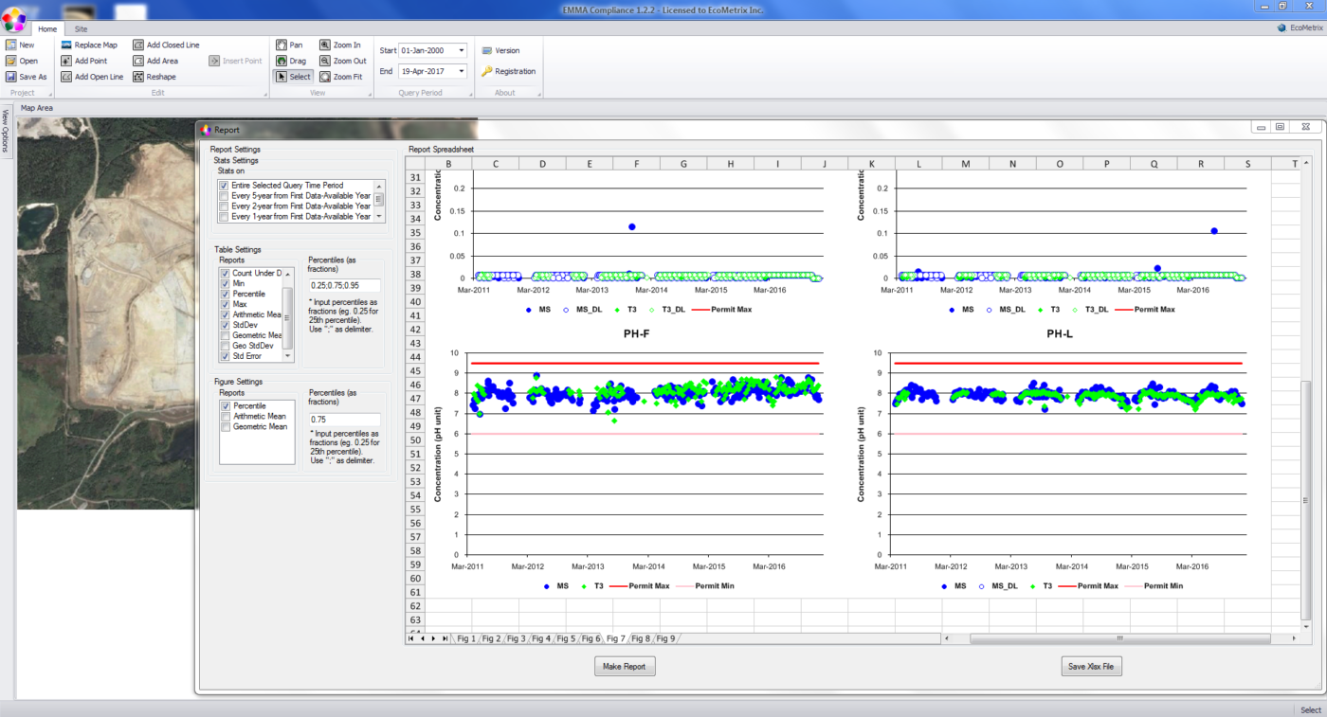
Task: Click the Zoom Out tool
Action: pos(342,61)
